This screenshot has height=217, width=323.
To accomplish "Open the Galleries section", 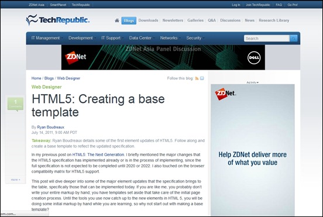I will tap(195, 20).
